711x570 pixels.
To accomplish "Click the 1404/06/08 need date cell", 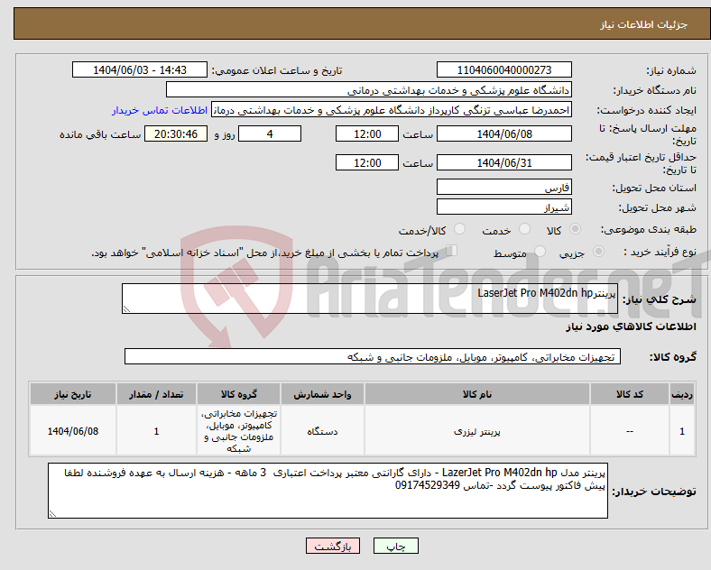I will (72, 431).
